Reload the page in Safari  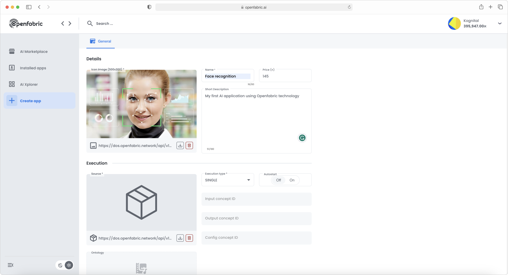click(349, 7)
